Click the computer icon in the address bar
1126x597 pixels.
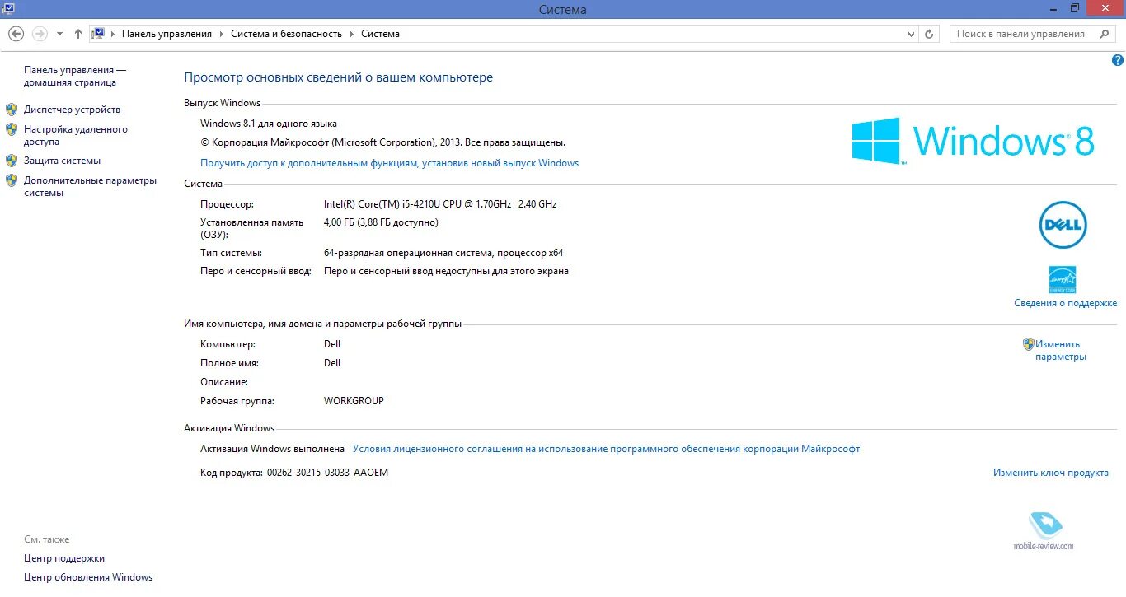pyautogui.click(x=98, y=34)
